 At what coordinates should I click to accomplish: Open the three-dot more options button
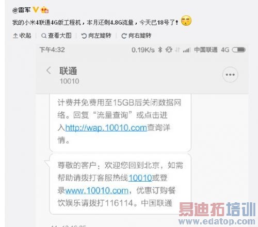[x=230, y=75]
